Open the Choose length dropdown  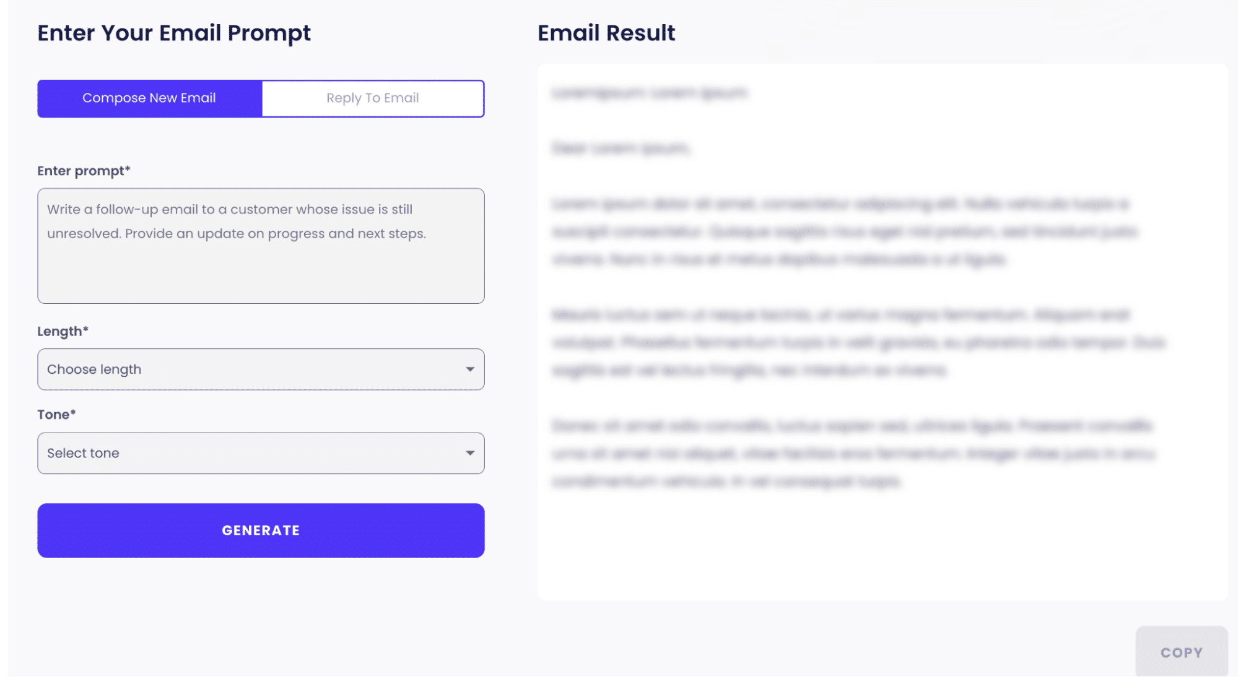[x=260, y=369]
